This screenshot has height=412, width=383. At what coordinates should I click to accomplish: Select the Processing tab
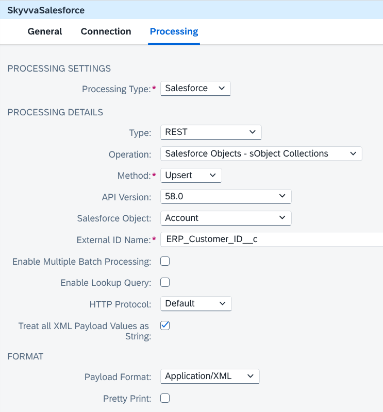174,31
